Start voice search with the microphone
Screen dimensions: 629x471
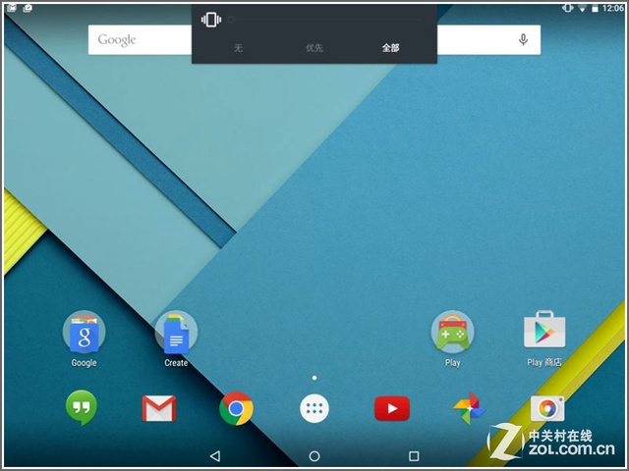click(x=523, y=39)
